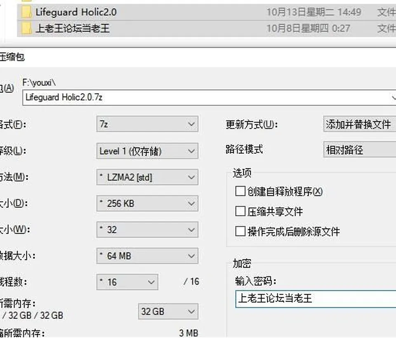This screenshot has height=338, width=396.
Task: Open the LZMA2 [std] method dropdown
Action: [147, 177]
